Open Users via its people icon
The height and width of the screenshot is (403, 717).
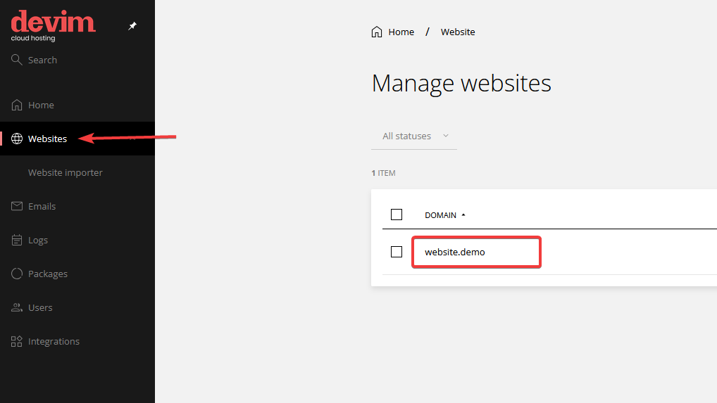click(x=17, y=307)
